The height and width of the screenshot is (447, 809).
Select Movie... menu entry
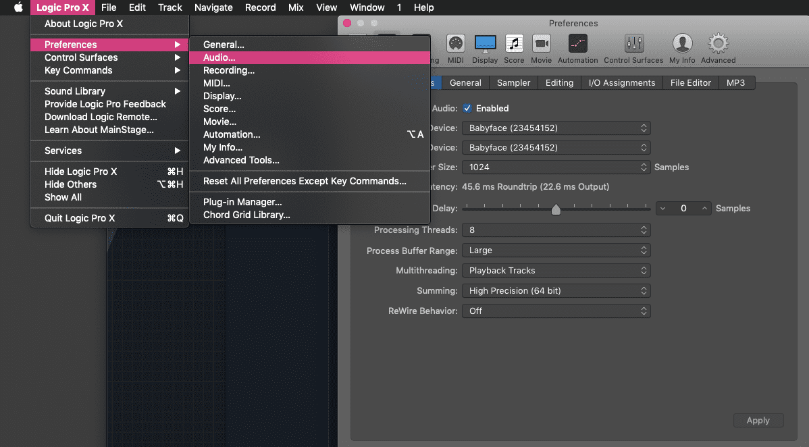pos(309,122)
